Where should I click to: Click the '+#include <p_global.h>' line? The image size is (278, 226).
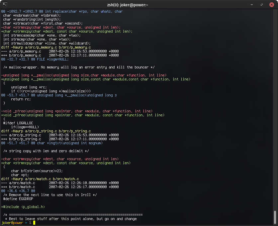pyautogui.click(x=23, y=207)
